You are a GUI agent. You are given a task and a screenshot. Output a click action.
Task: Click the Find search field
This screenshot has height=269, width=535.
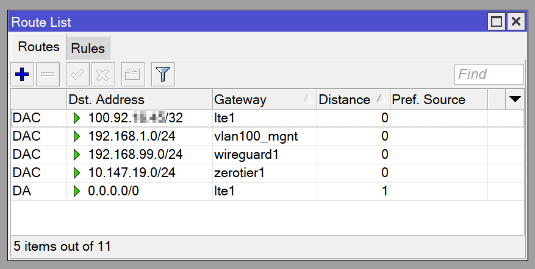(x=489, y=74)
